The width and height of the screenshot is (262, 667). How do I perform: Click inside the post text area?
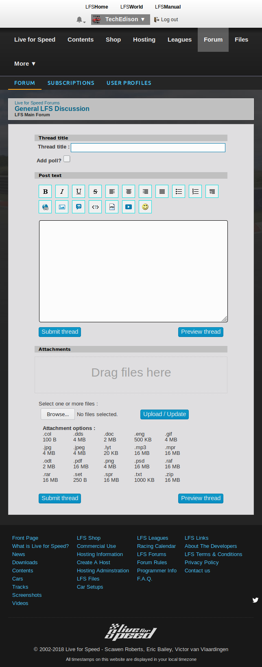click(133, 271)
